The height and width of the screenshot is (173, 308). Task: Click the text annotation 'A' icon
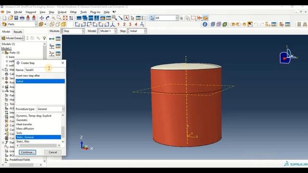pos(126,18)
